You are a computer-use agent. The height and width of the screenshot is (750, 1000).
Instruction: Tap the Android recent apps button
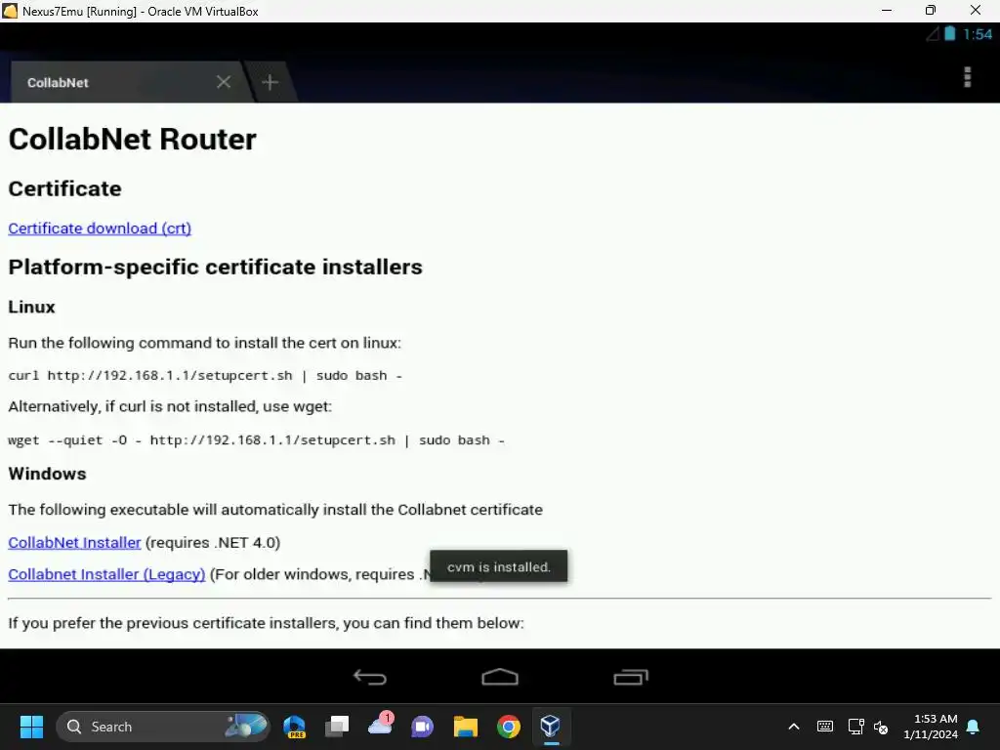pos(631,677)
